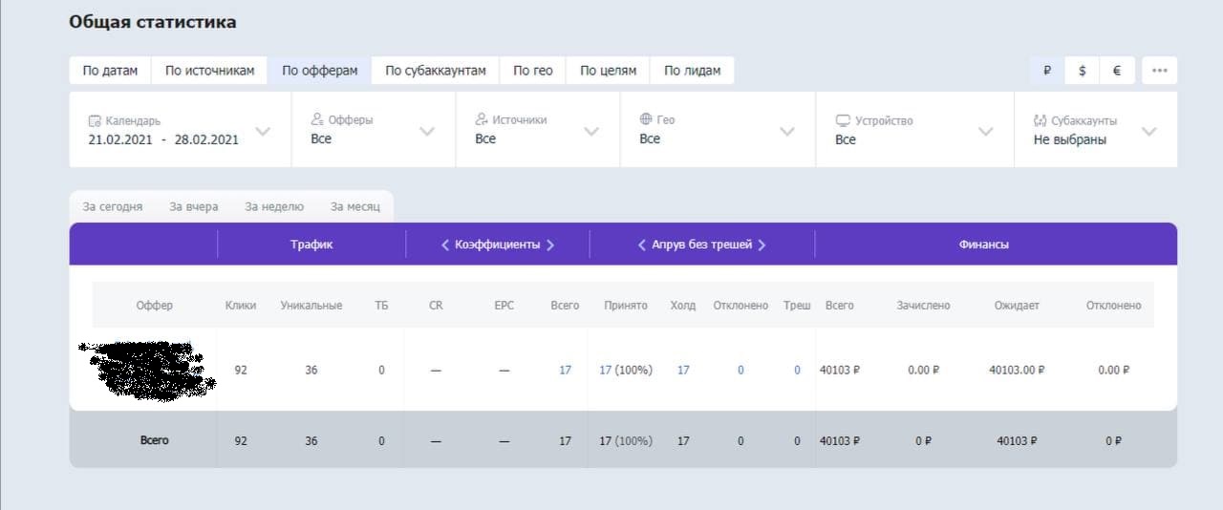
Task: Switch currency to dollars ($)
Action: pyautogui.click(x=1082, y=71)
